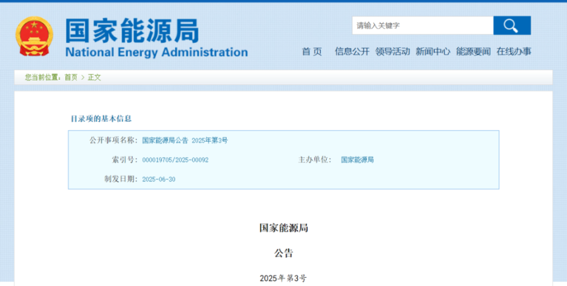567x286 pixels.
Task: Click the 2025年第3号 document subtitle
Action: coord(283,278)
